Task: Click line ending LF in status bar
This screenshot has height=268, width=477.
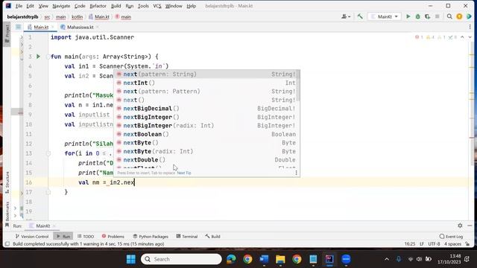Action: [422, 243]
